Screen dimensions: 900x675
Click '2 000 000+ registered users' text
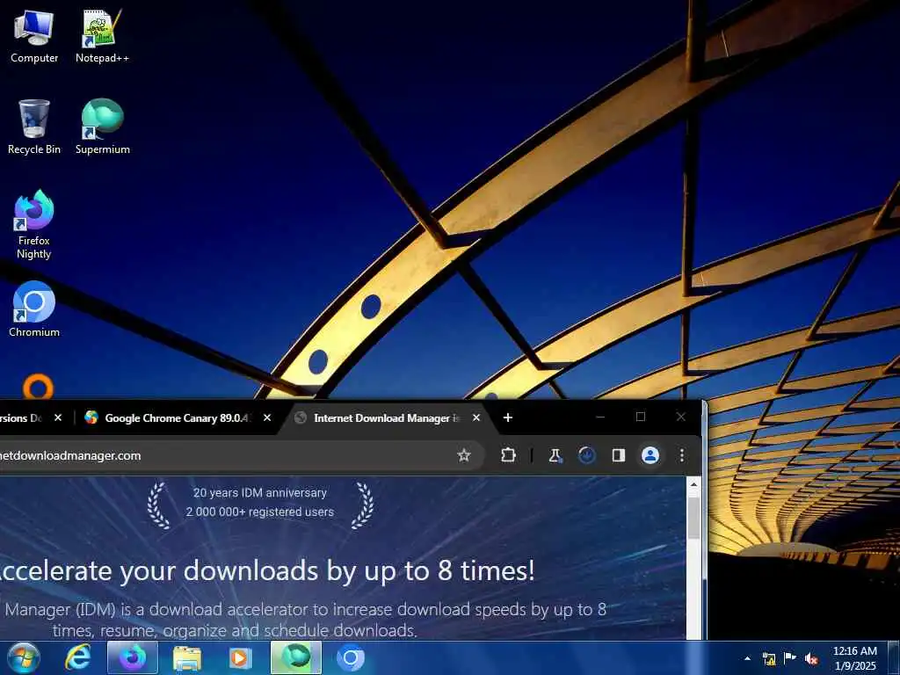(260, 512)
